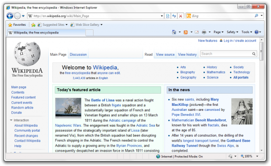Screen dimensions: 271x166
Task: Click the Gotthard Base Railway Tunnel link
Action: [211, 143]
